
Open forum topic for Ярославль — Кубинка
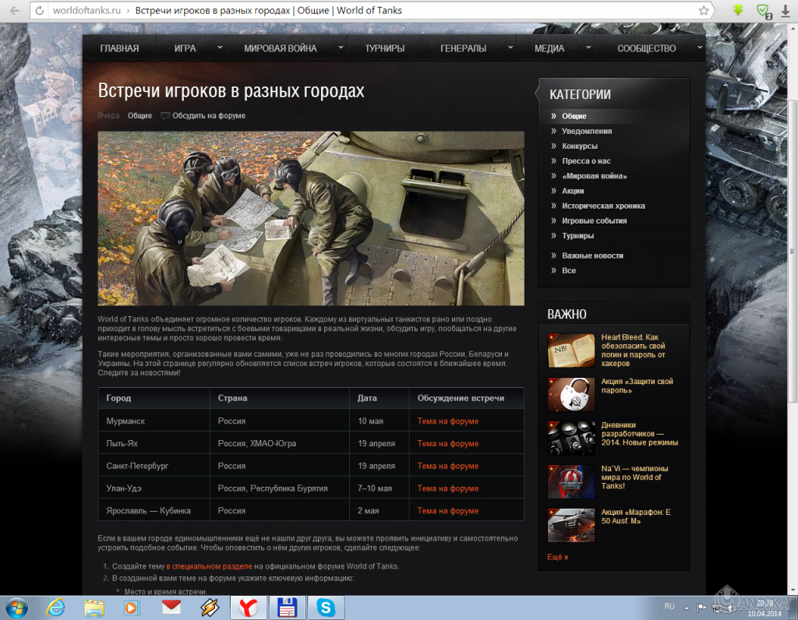(448, 511)
